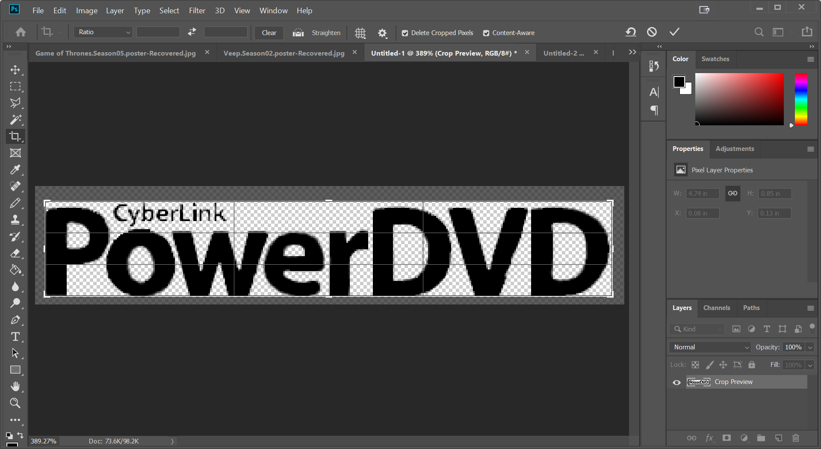Toggle type layer filter

767,329
